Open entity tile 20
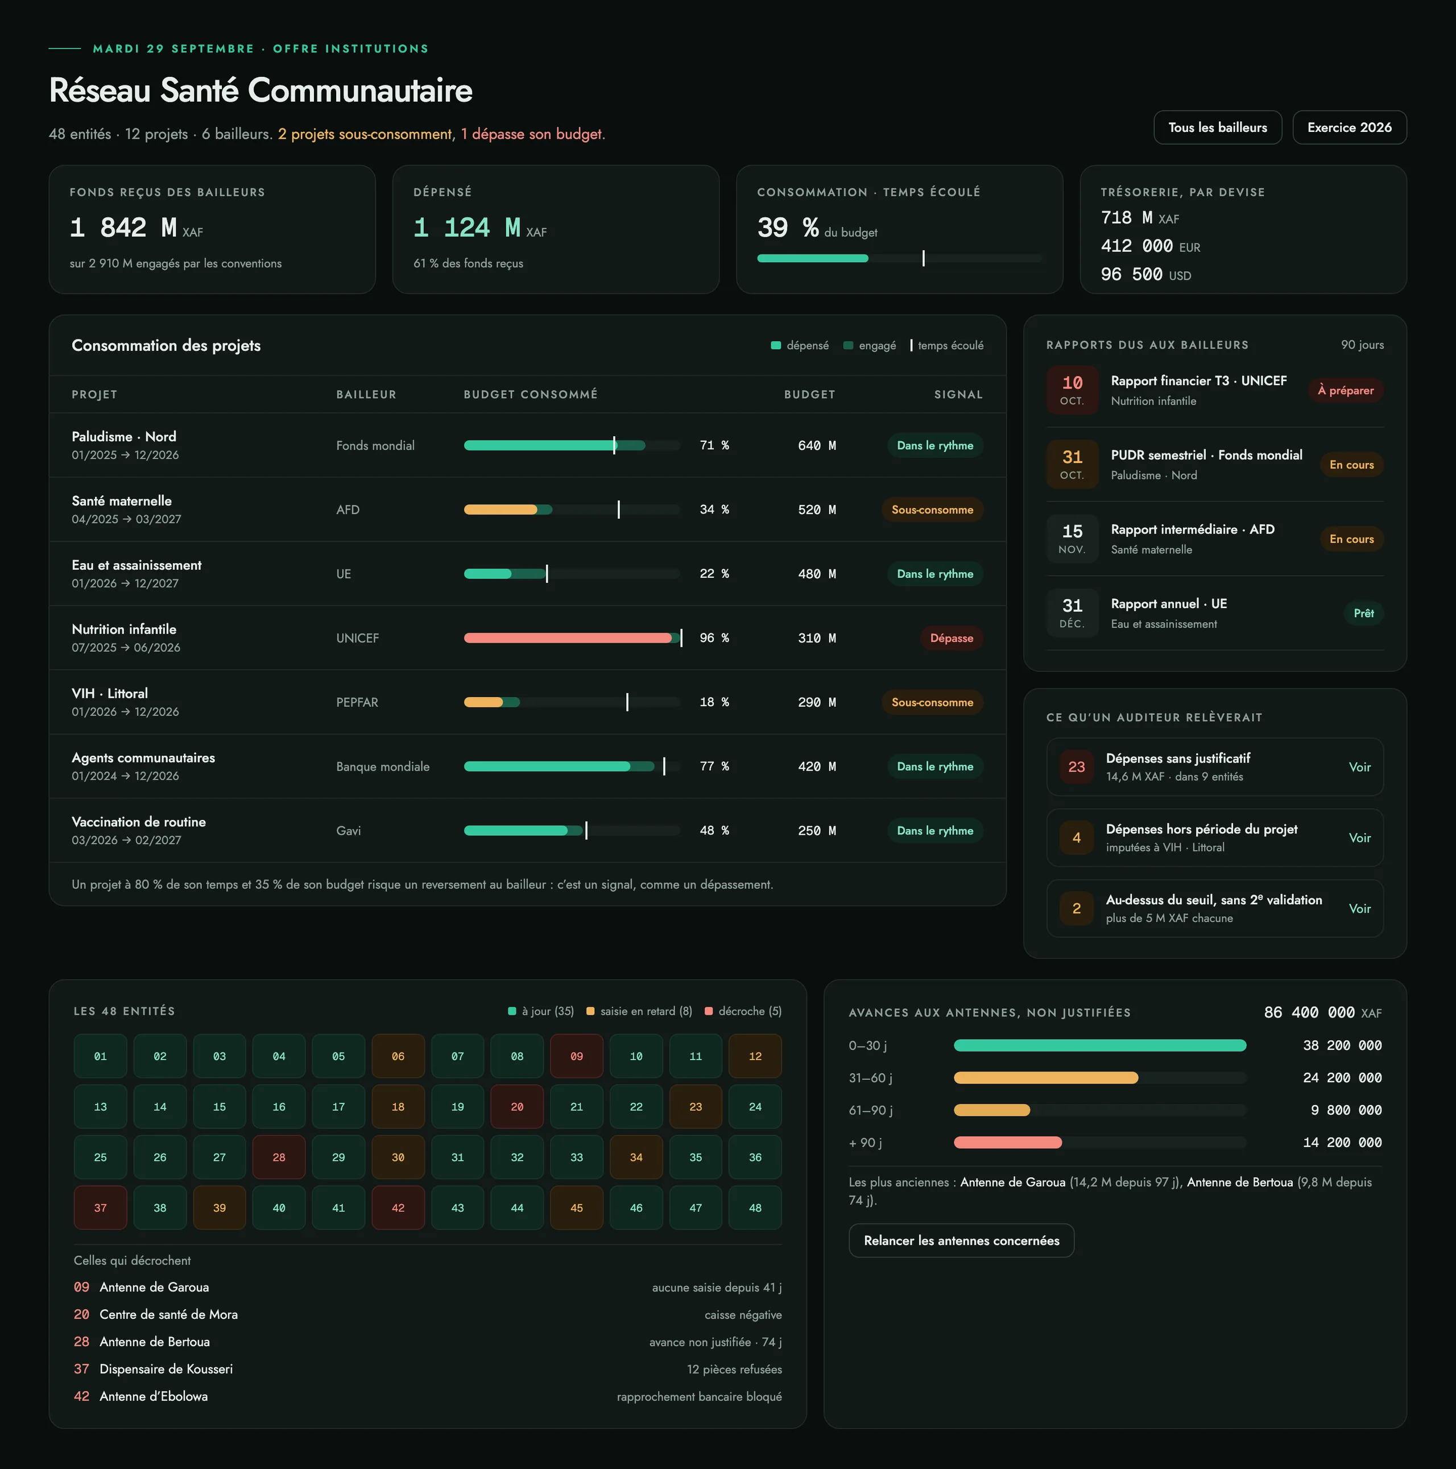 tap(517, 1107)
